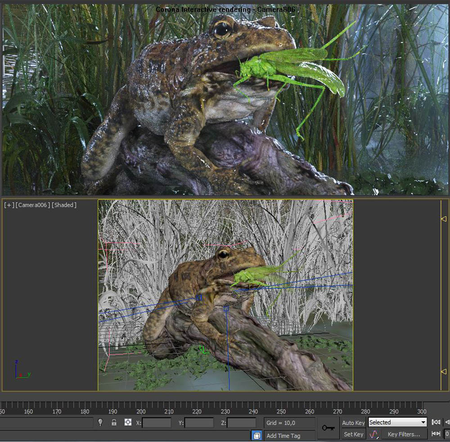Click the XYZ axis tripod gizmo in viewport
The height and width of the screenshot is (442, 450).
22,370
